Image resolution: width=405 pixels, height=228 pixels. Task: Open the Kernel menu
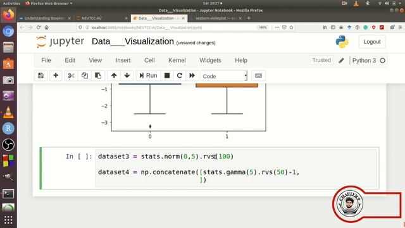click(x=177, y=60)
